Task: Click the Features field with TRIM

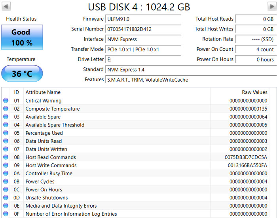Action: 191,80
